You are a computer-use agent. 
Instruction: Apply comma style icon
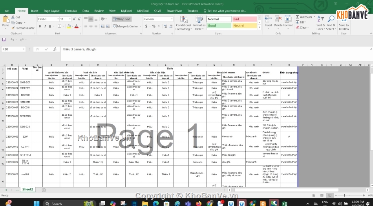159,26
